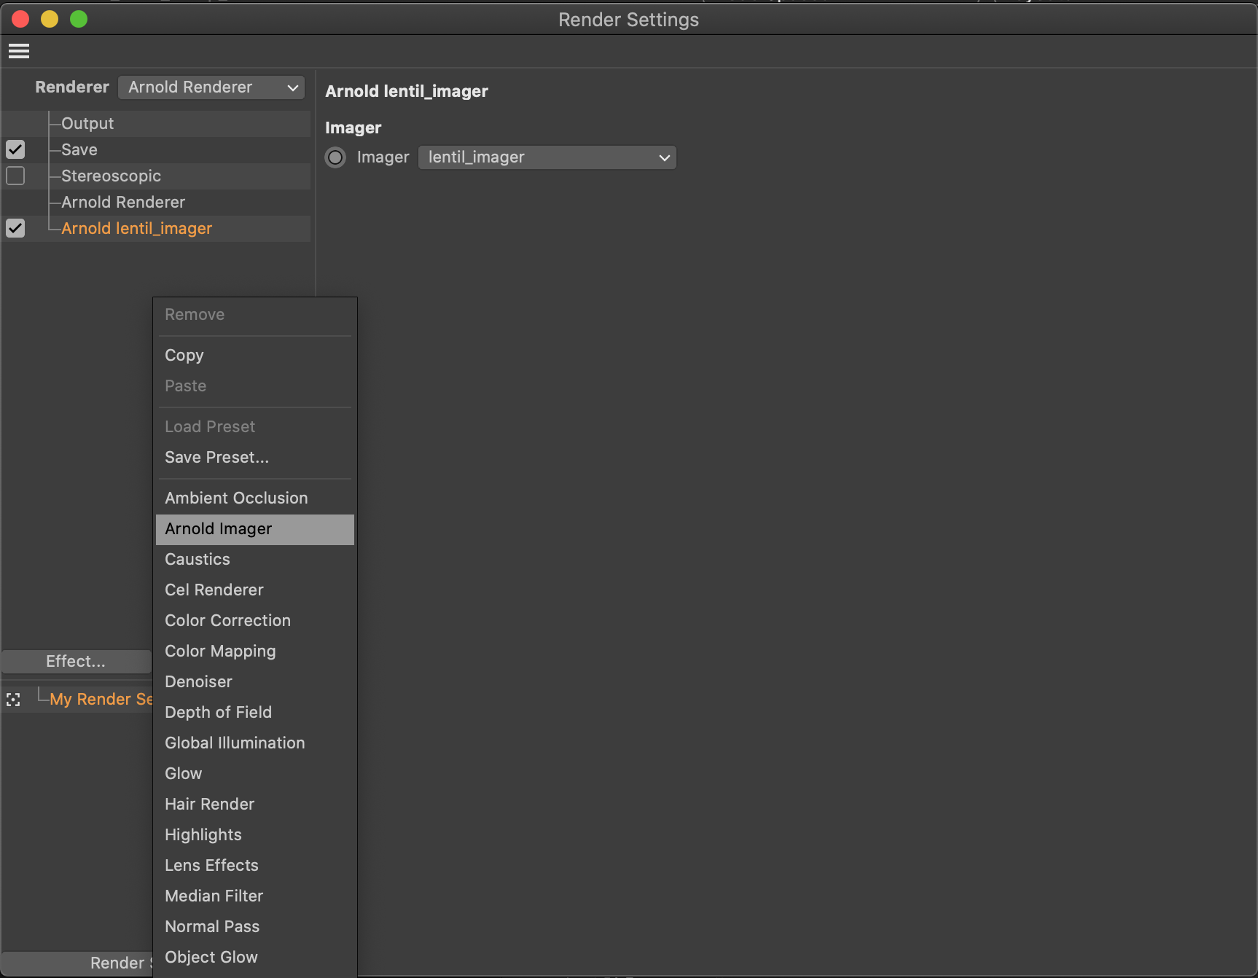Add Depth of Field effect
Image resolution: width=1258 pixels, height=978 pixels.
coord(255,713)
